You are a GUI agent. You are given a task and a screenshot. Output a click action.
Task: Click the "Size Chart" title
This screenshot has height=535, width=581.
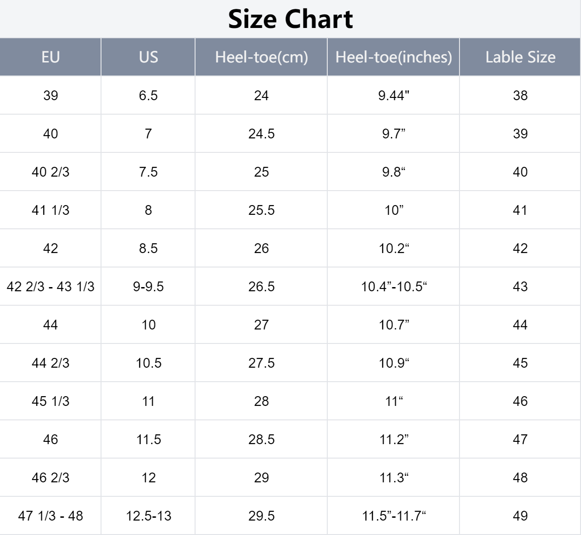290,19
